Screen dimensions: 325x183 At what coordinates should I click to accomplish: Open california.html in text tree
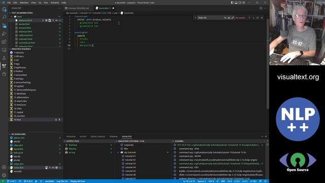click(x=25, y=35)
